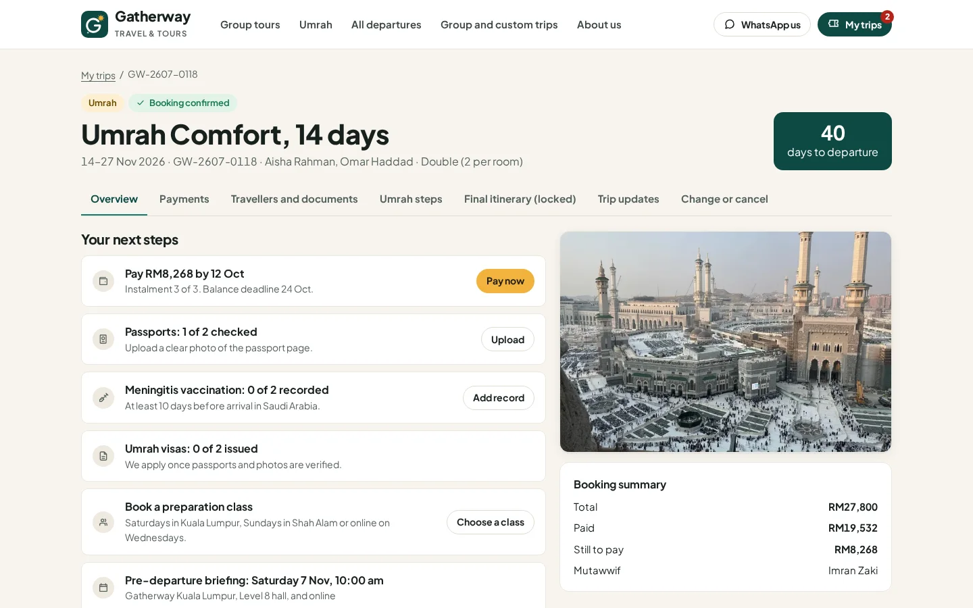Screen dimensions: 973x608
Task: Click the ticket icon in My trips
Action: (x=834, y=24)
